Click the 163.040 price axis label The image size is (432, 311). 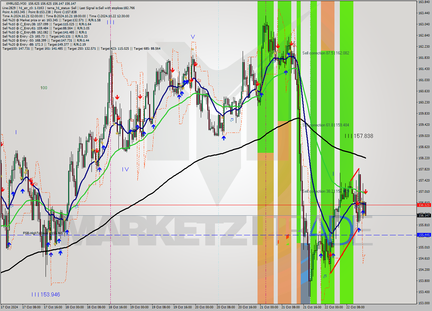coord(424,24)
